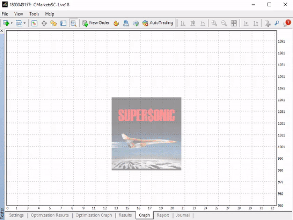
Task: Click the New Order button
Action: pos(96,23)
